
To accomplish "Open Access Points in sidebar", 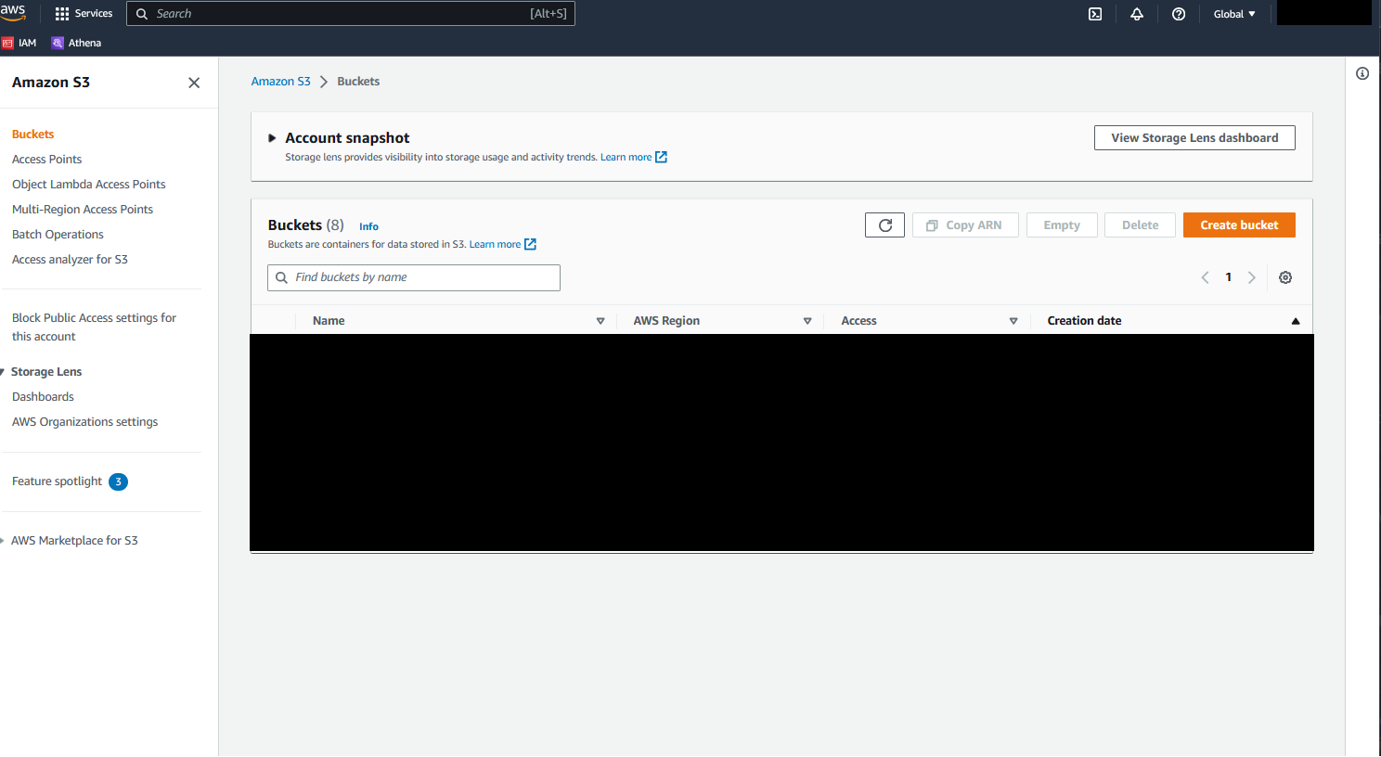I will [x=47, y=160].
